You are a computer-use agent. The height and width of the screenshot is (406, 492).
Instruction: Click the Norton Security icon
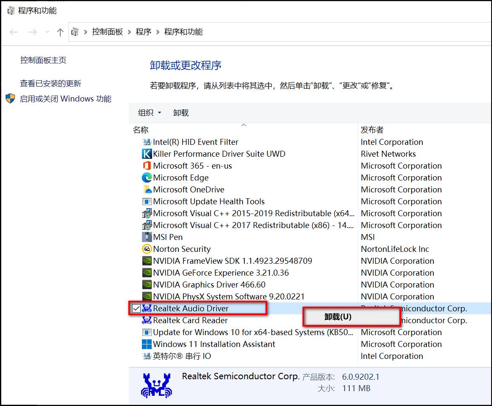pos(146,249)
